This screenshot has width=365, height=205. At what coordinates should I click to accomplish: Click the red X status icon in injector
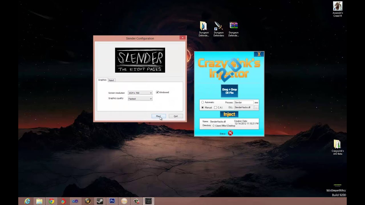click(x=230, y=133)
